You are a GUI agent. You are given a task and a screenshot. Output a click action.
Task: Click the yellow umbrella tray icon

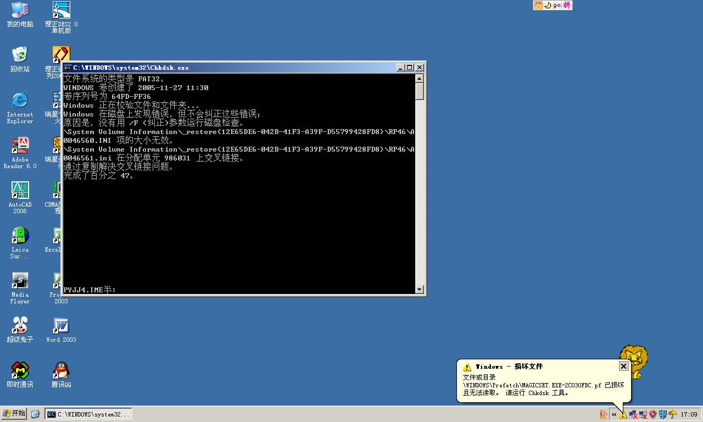pyautogui.click(x=672, y=414)
